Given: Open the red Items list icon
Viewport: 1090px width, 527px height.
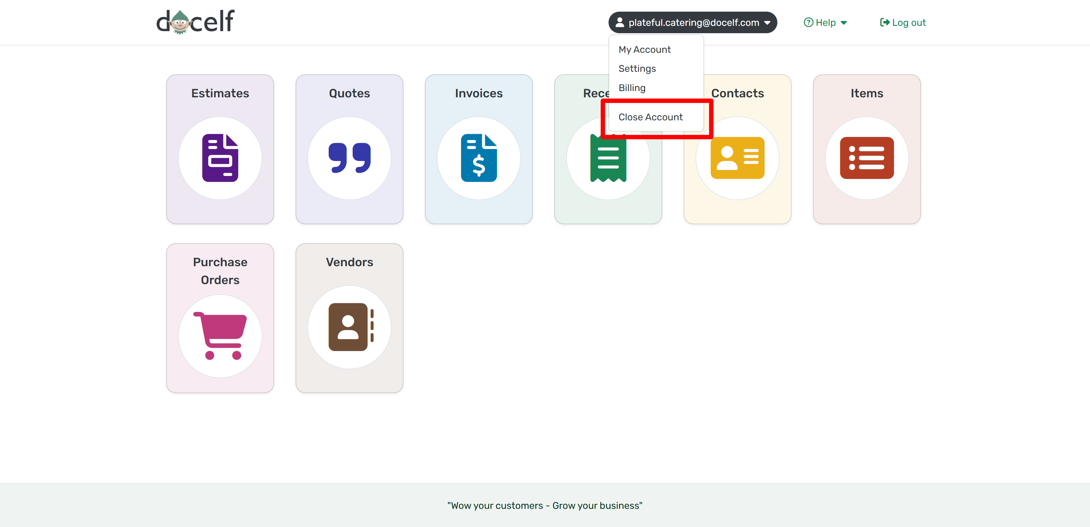Looking at the screenshot, I should tap(867, 158).
